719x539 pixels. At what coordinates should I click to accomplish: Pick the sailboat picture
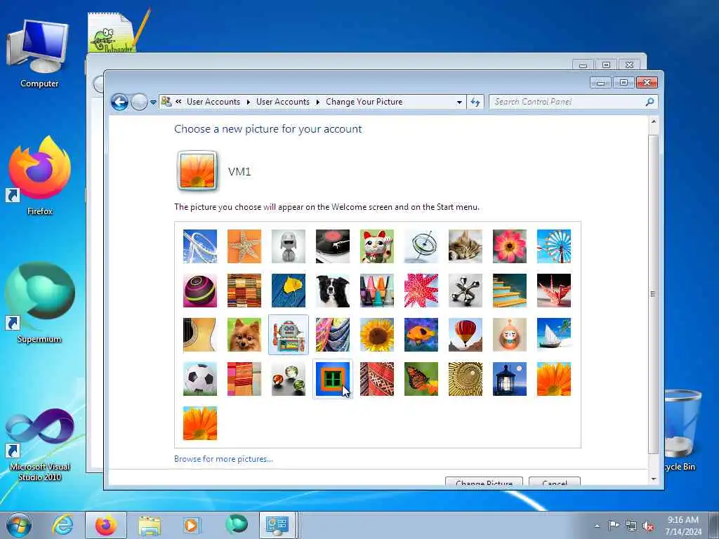[554, 335]
